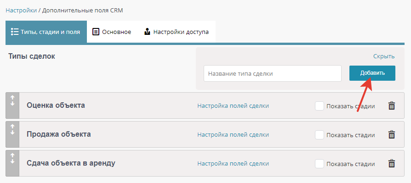Screen dimensions: 411x183
Task: Toggle Показать стадии for Продажа объекта
Action: [319, 135]
